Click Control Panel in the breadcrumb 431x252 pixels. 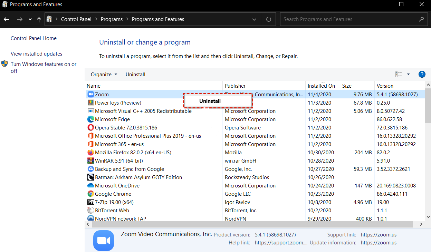coord(76,19)
